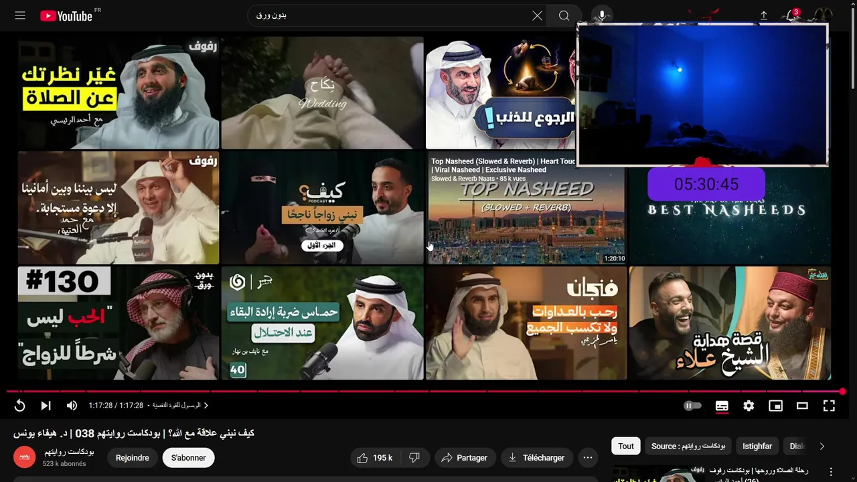Open suggested video غير نظرتك عن الصلاة
The width and height of the screenshot is (857, 482).
point(119,92)
